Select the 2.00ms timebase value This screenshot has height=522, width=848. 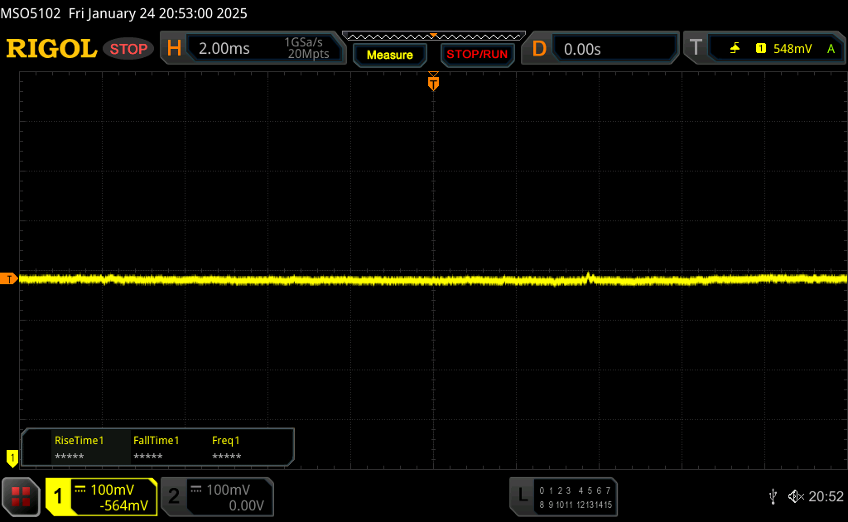coord(224,49)
